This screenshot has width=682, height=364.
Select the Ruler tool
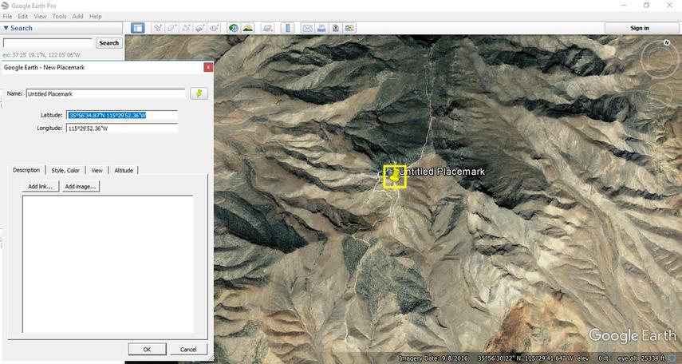pyautogui.click(x=288, y=28)
